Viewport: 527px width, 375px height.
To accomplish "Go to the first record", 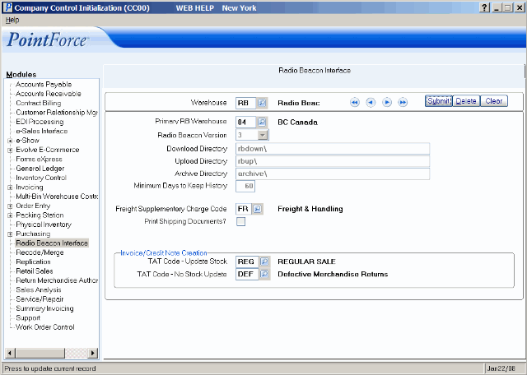I will [355, 102].
